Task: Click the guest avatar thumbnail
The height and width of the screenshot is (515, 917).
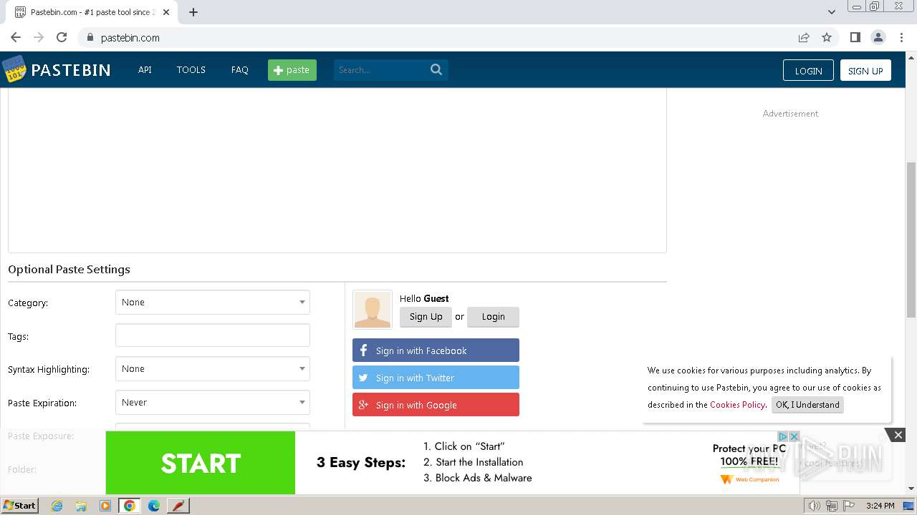Action: (373, 309)
